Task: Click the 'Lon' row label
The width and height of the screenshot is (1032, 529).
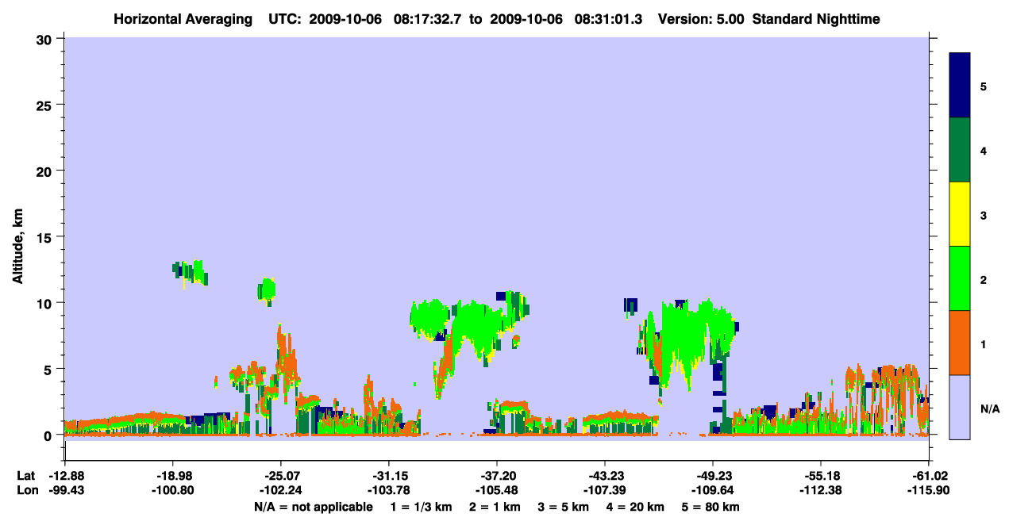Action: pos(26,491)
